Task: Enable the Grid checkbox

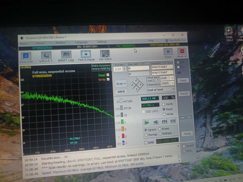Action: tap(146, 143)
